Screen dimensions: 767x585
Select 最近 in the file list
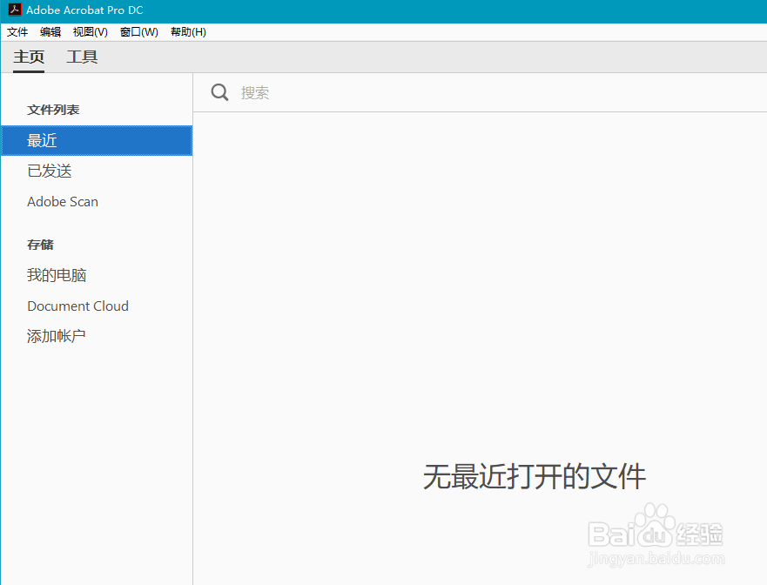[x=97, y=140]
